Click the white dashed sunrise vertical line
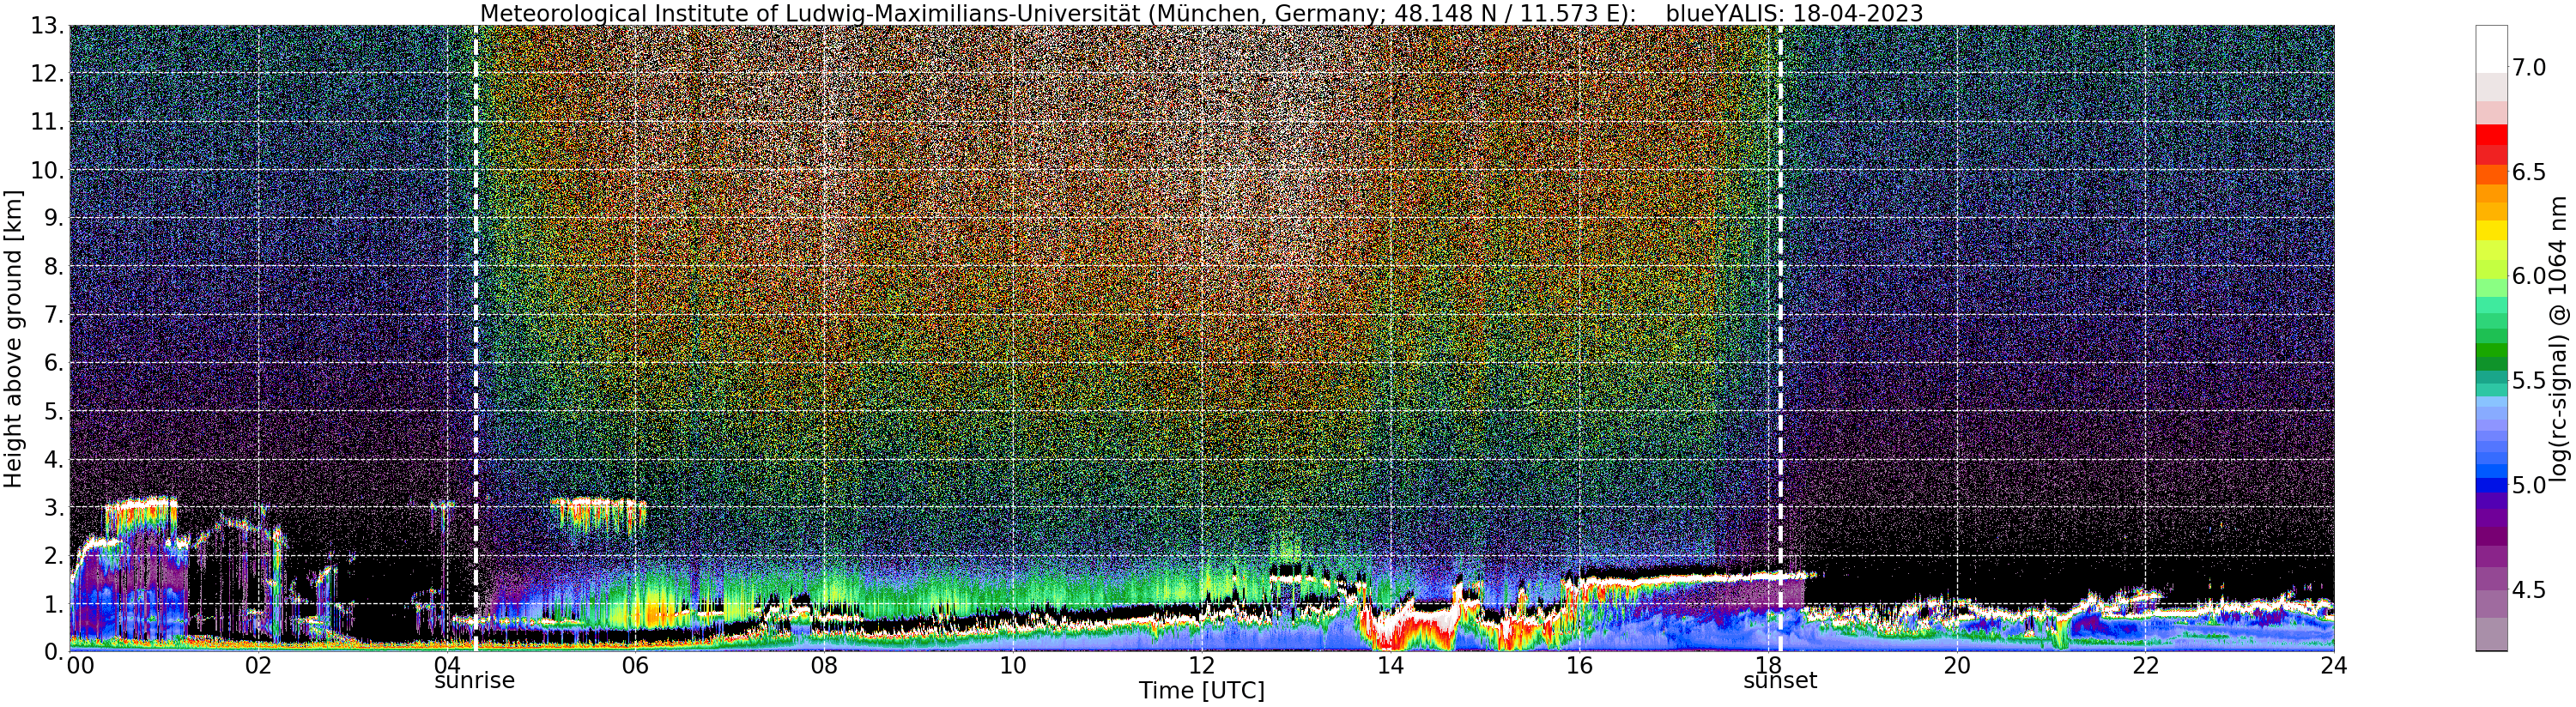2576x707 pixels. click(x=475, y=338)
